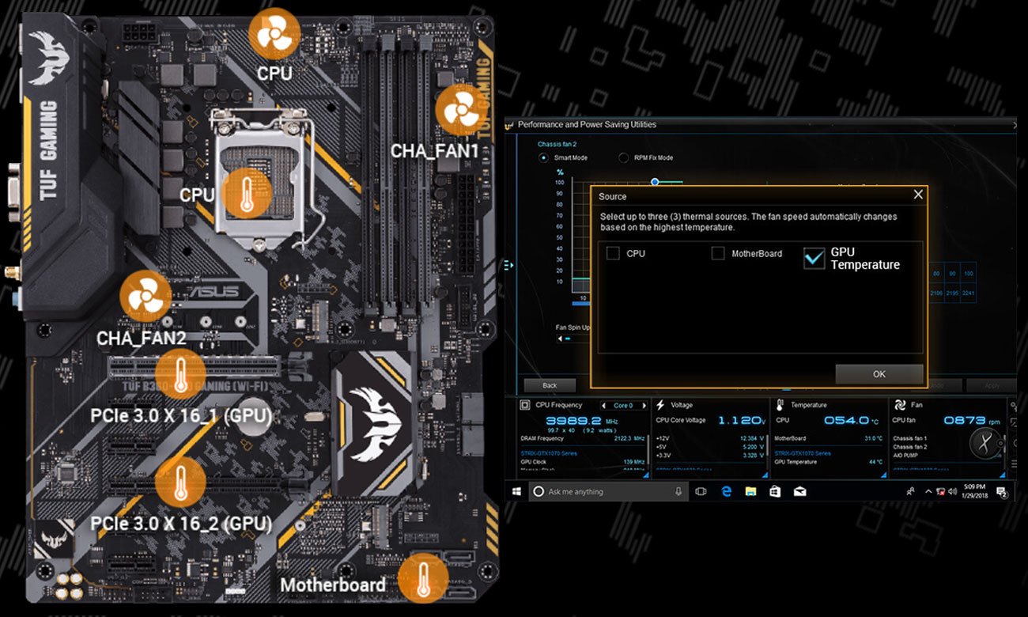Close the Source dialog with X
The height and width of the screenshot is (617, 1028).
(917, 195)
